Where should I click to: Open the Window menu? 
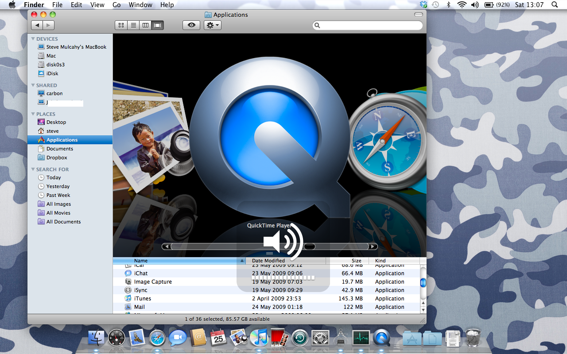click(140, 5)
